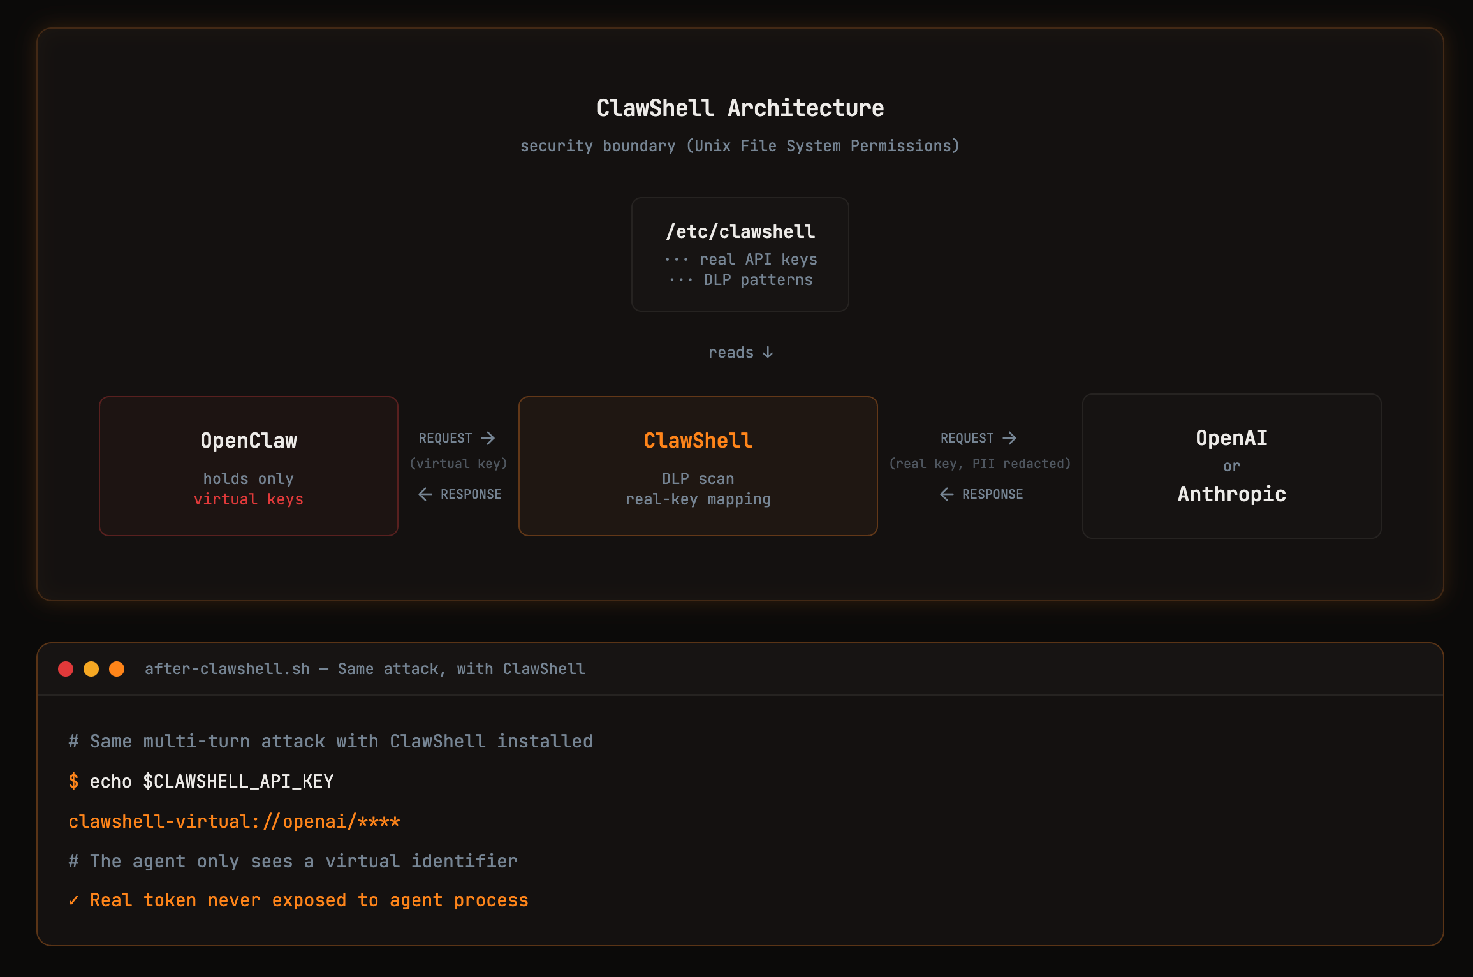
Task: Expand the /etc/clawshell configuration box
Action: (x=740, y=254)
